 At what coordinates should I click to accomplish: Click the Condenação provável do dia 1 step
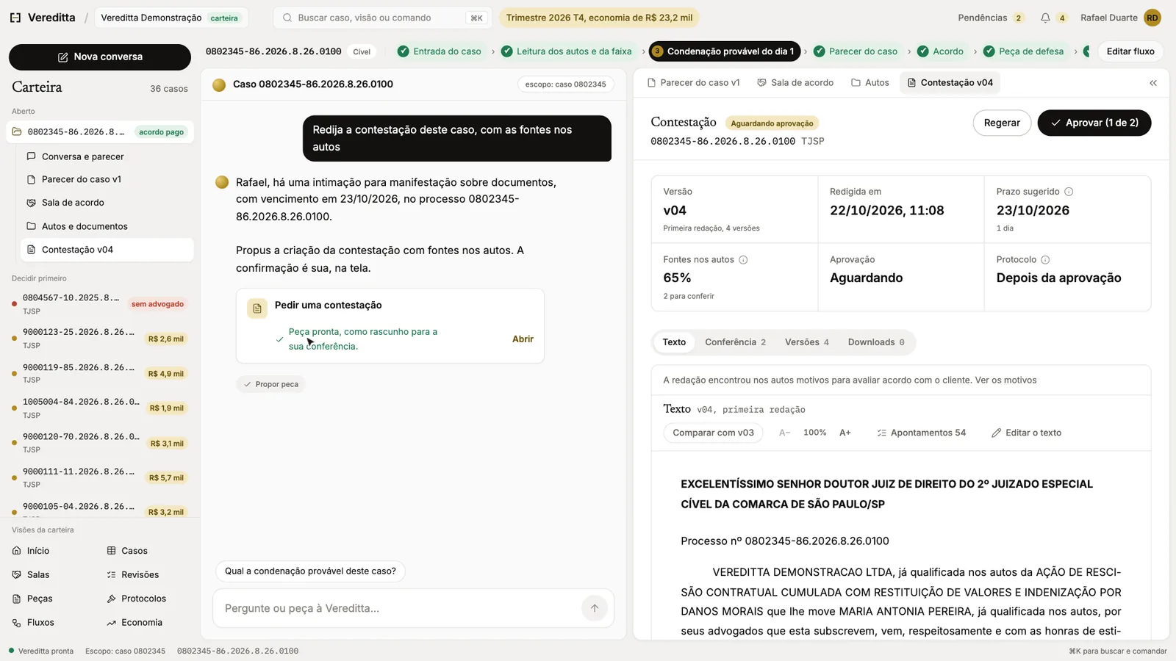[724, 51]
